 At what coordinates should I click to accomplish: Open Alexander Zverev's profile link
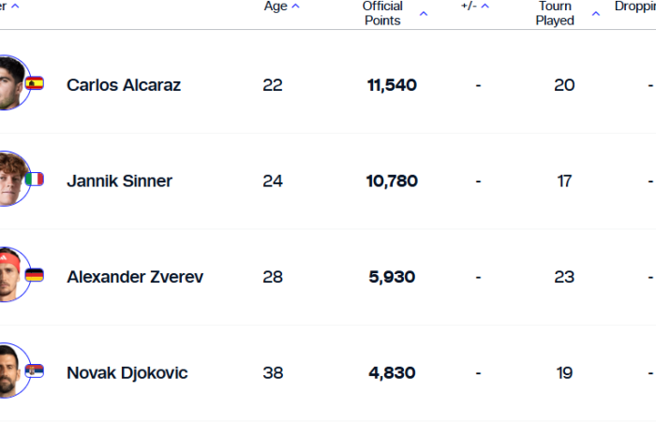135,277
